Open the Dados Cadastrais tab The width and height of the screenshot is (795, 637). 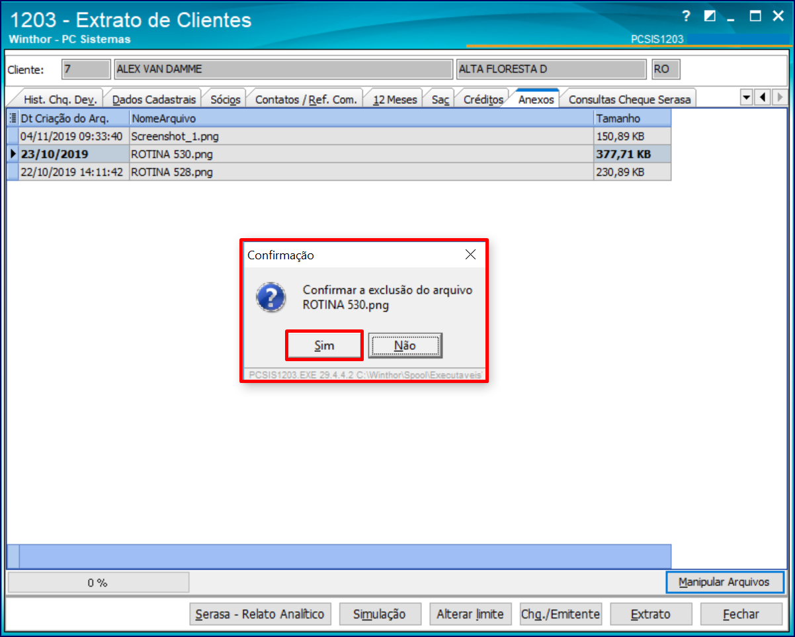[x=154, y=99]
